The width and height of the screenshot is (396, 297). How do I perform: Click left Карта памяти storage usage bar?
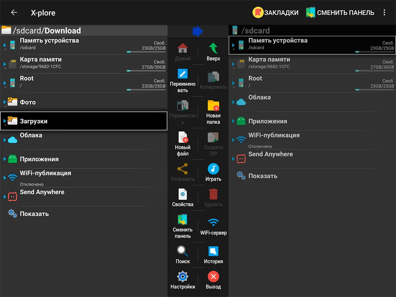click(x=146, y=71)
